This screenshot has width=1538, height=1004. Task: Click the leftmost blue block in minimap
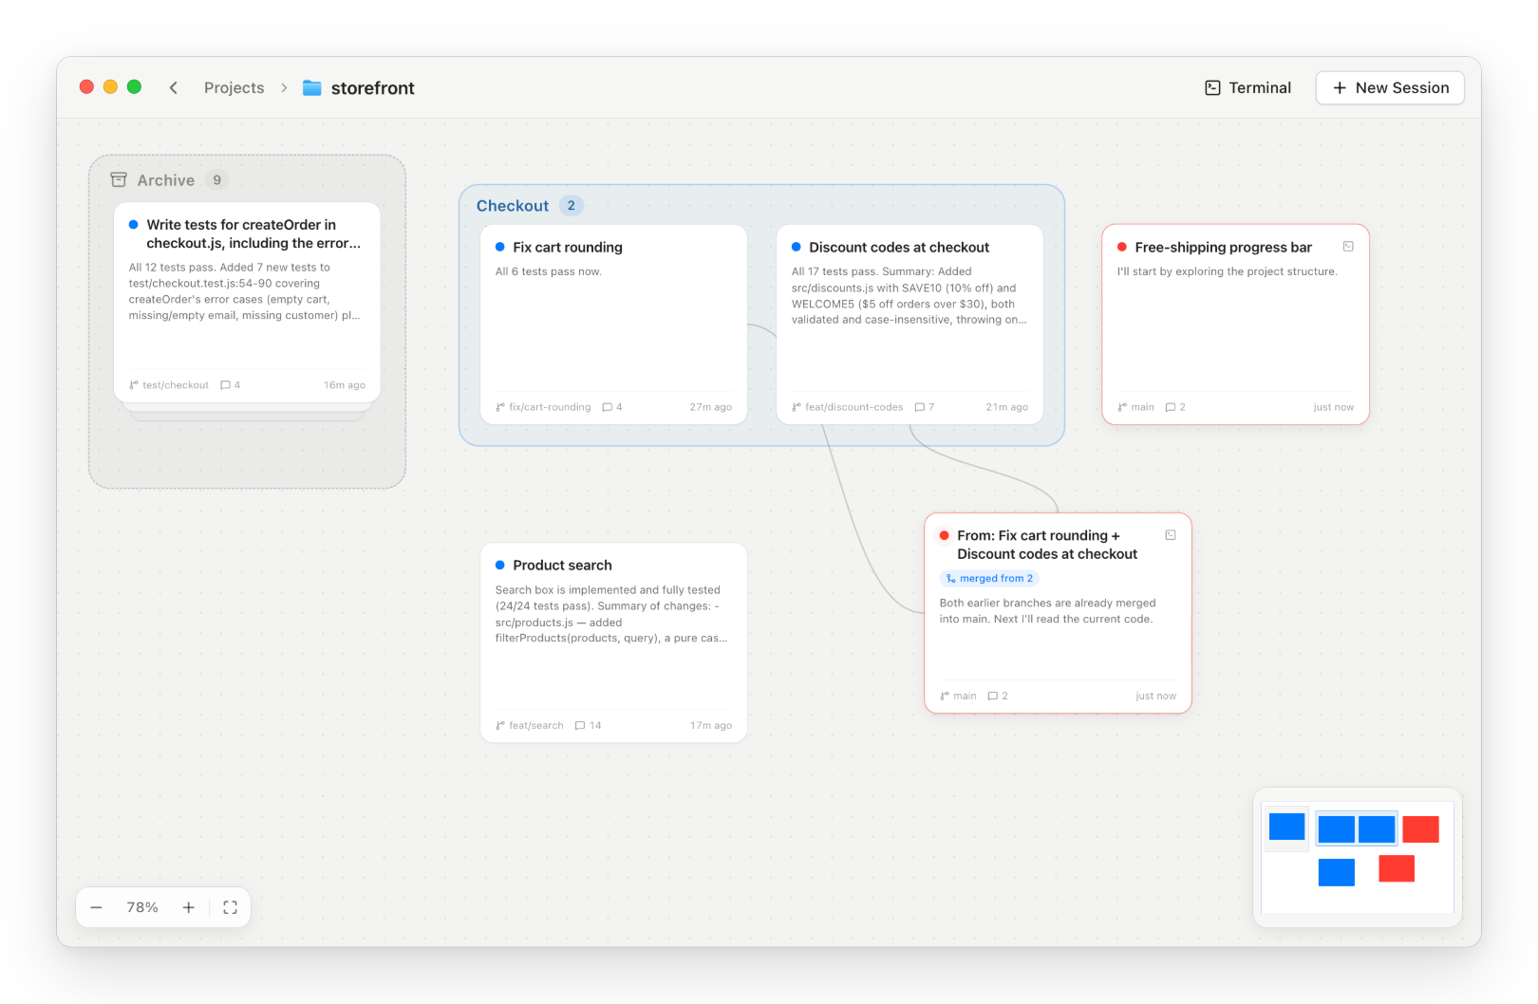tap(1287, 827)
